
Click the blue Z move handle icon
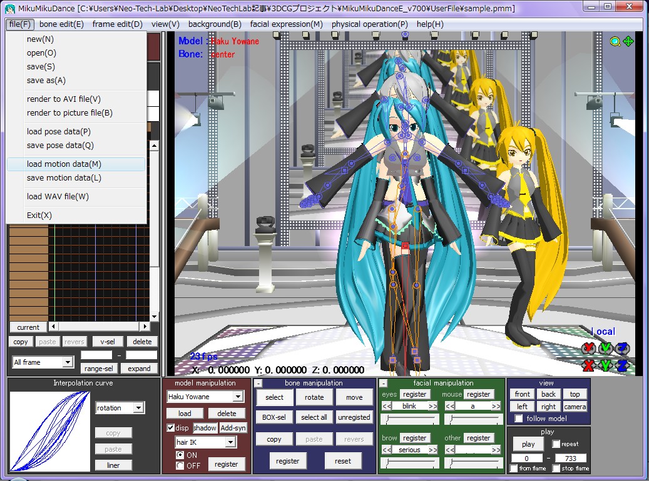622,365
